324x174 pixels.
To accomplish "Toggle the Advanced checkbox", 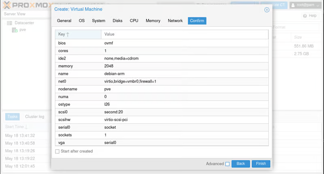I will [x=227, y=164].
